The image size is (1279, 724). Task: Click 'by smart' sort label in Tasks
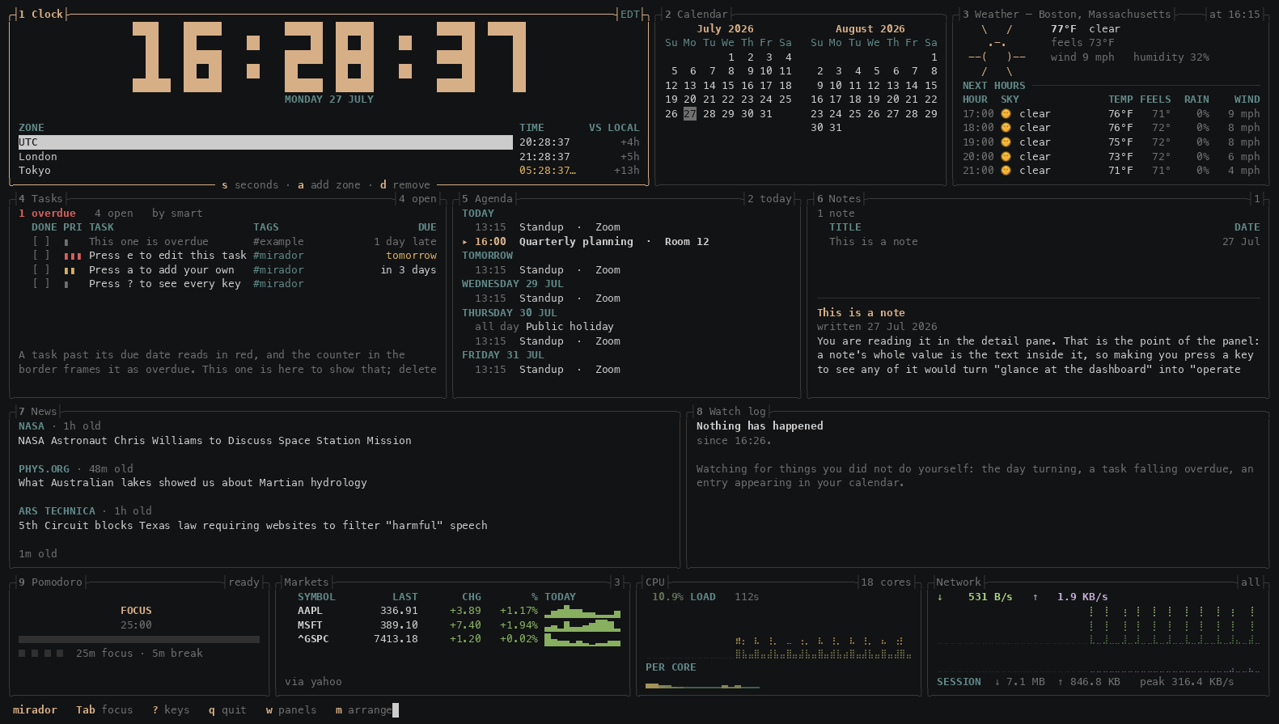[x=177, y=214]
